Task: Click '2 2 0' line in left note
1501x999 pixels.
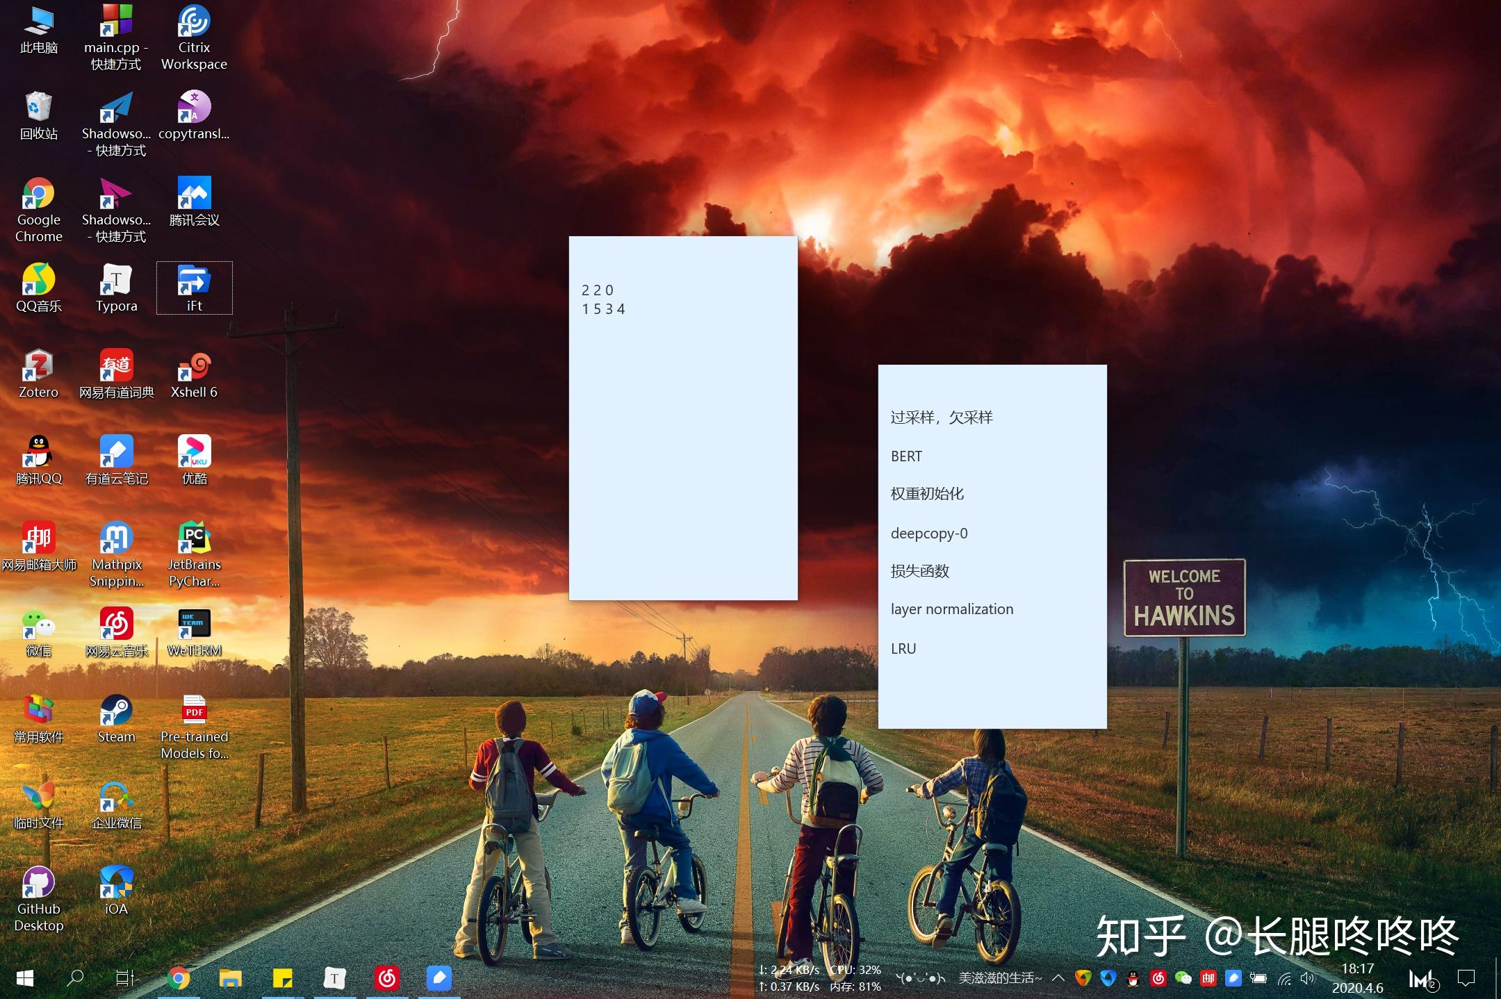Action: coord(598,290)
